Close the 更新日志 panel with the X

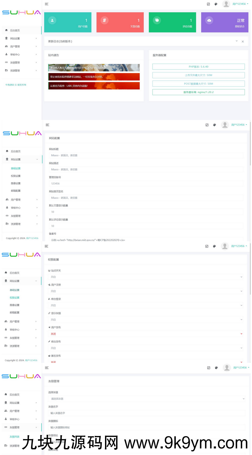[x=243, y=42]
